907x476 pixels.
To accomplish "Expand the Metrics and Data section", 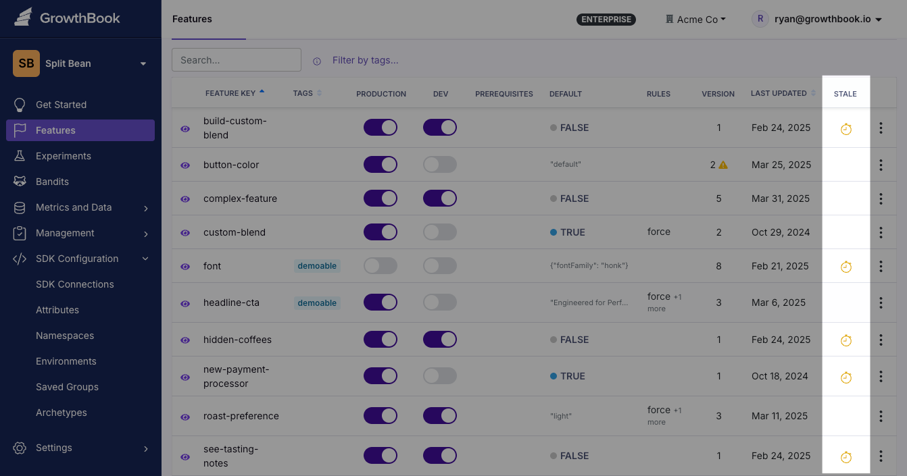I will pyautogui.click(x=73, y=207).
